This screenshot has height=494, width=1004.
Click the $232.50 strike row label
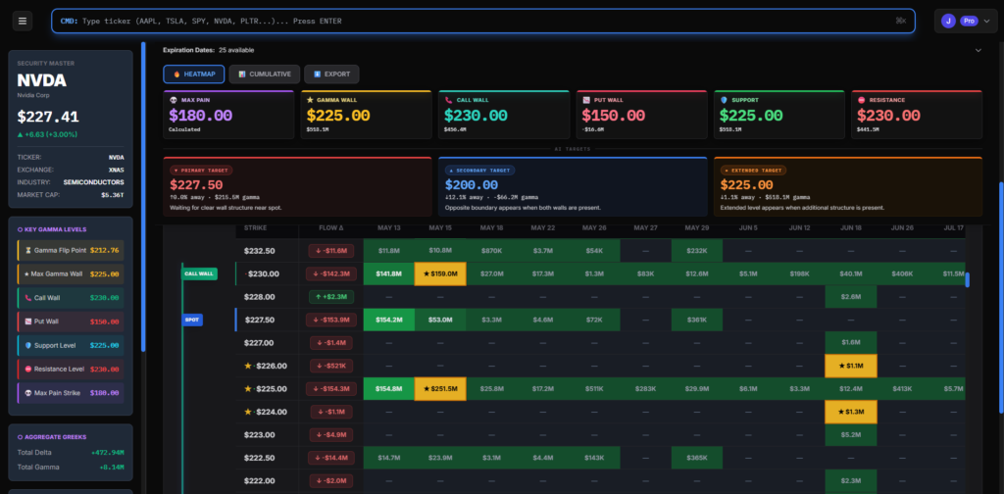[260, 251]
